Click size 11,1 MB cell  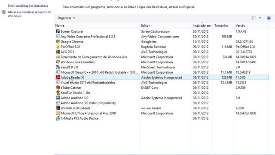coord(226,72)
